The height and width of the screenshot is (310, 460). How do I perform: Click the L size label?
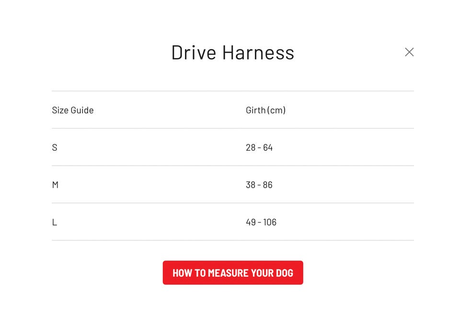coord(55,222)
